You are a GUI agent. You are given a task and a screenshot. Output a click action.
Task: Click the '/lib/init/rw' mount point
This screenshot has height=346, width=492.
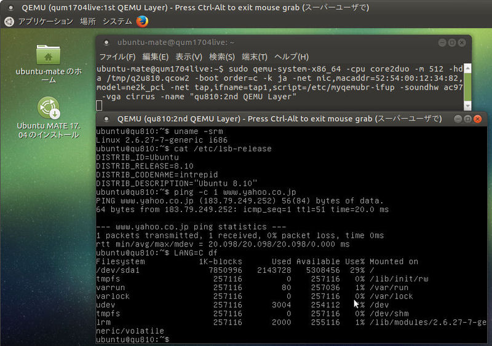tap(399, 279)
